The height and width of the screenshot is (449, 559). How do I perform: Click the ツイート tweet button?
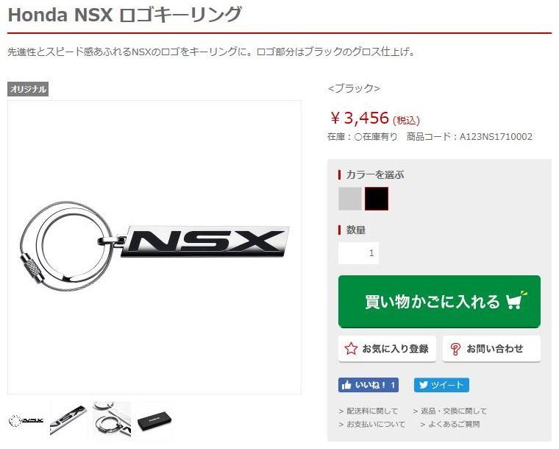441,385
